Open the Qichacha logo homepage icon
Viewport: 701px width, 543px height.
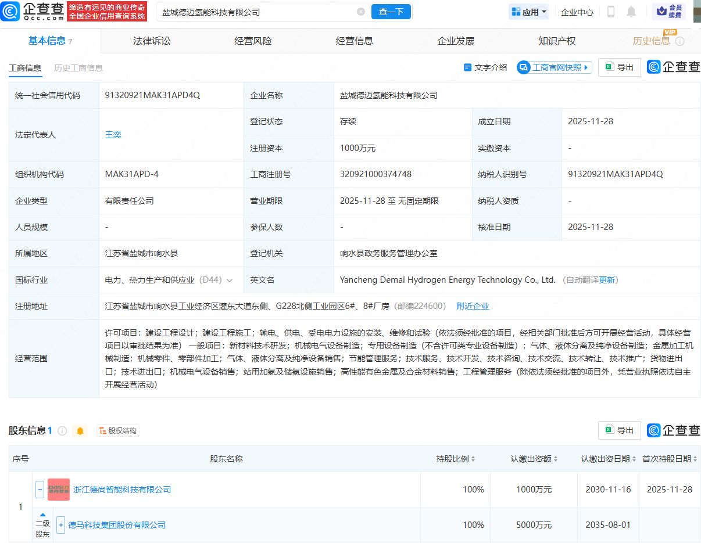click(10, 12)
